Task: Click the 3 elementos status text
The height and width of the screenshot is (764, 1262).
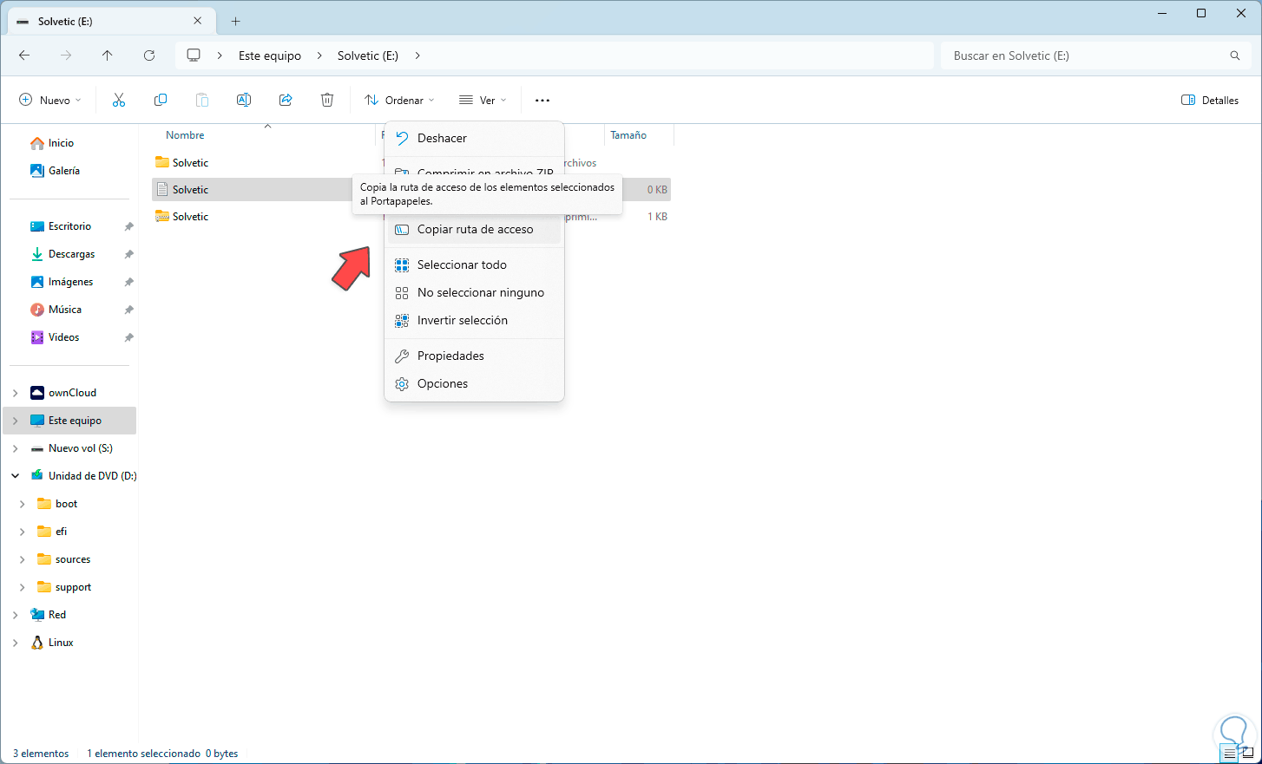Action: point(41,754)
